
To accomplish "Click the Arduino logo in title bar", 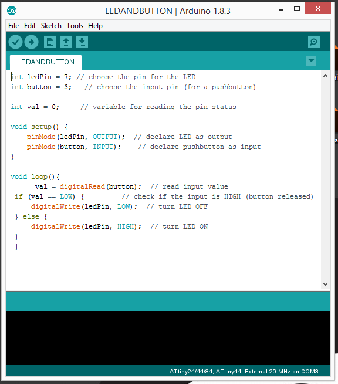I will (x=12, y=11).
